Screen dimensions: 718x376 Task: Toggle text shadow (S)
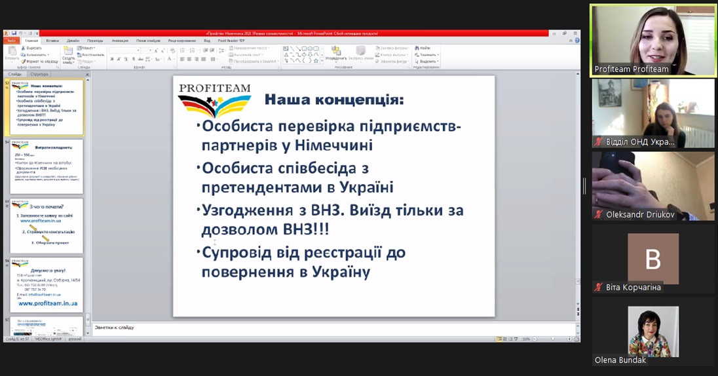[133, 59]
